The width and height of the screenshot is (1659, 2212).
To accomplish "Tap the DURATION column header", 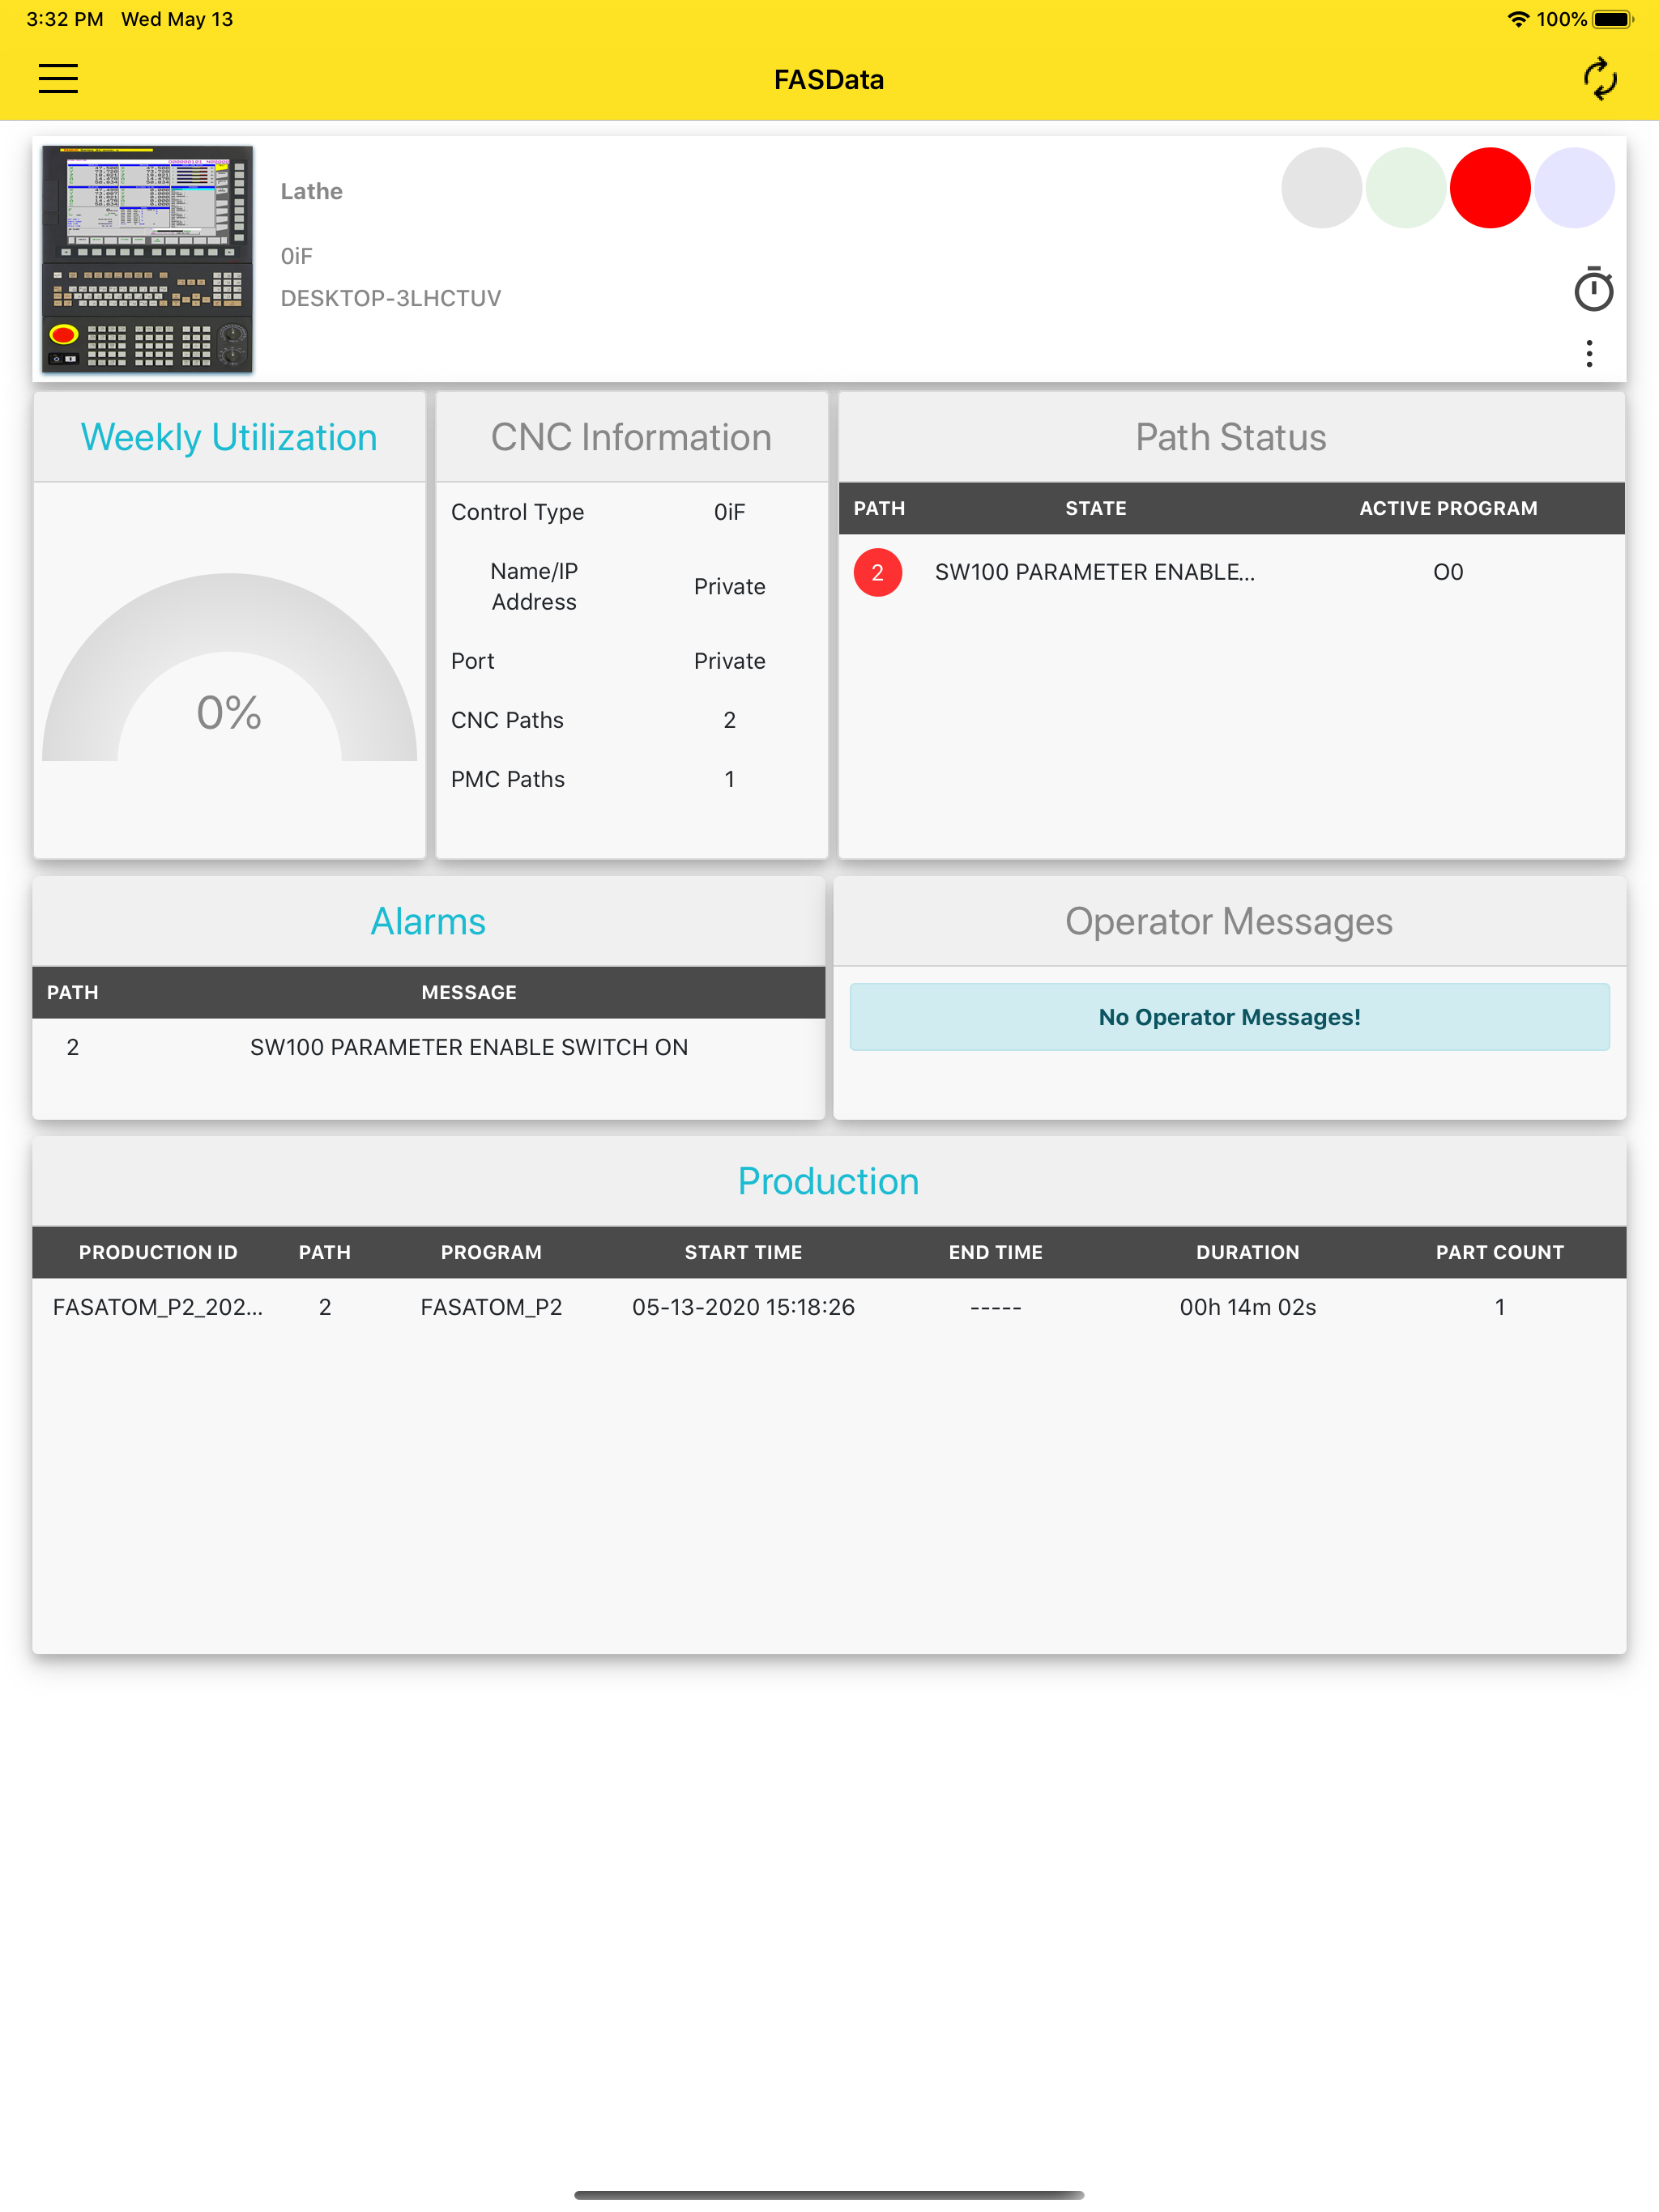I will [1247, 1252].
